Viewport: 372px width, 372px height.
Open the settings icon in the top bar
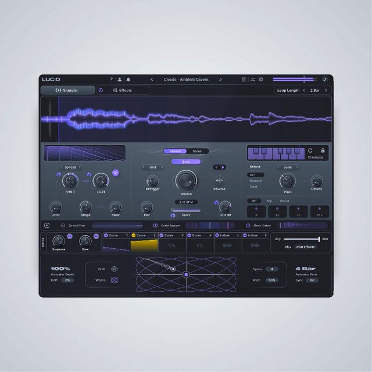261,80
